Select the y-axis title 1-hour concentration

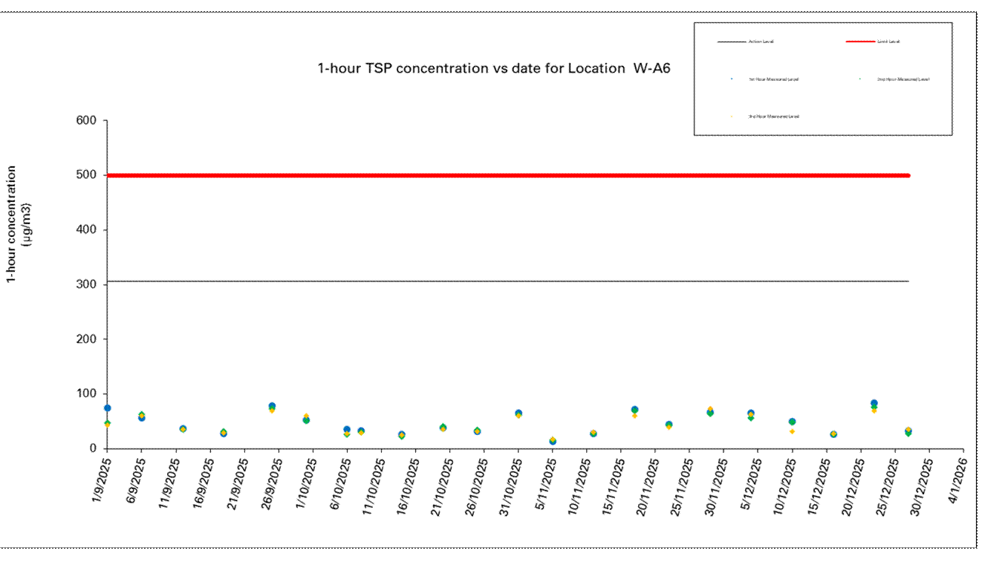19,224
